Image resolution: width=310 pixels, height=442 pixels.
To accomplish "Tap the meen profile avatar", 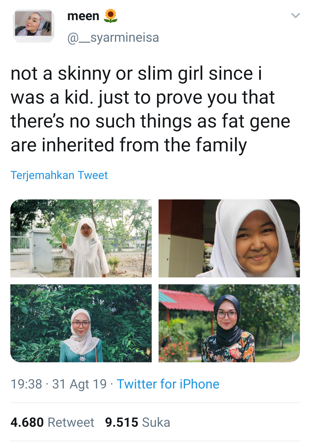I will pyautogui.click(x=34, y=26).
